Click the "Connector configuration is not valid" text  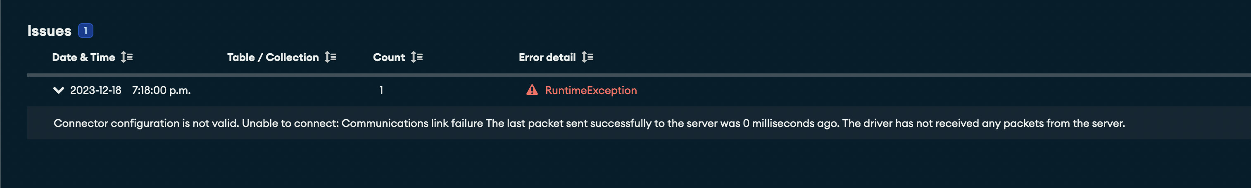coord(146,123)
